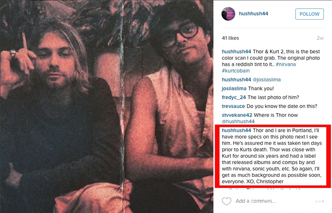This screenshot has width=332, height=213.
Task: Open the #kurtcobain hashtag
Action: point(236,71)
